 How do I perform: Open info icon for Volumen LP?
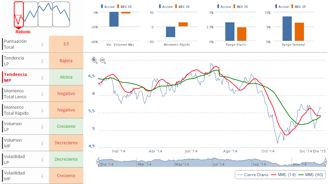pyautogui.click(x=42, y=126)
